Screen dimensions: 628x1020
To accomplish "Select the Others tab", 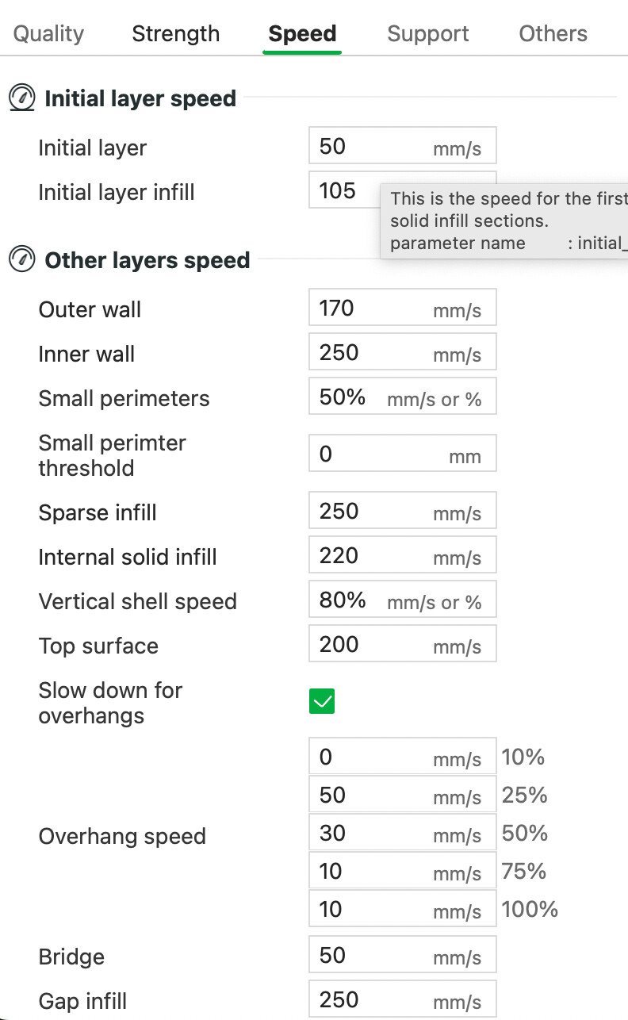I will (553, 33).
